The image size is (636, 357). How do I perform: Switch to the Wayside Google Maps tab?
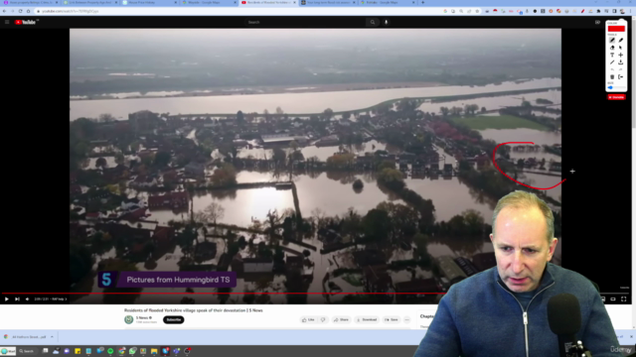click(x=209, y=2)
